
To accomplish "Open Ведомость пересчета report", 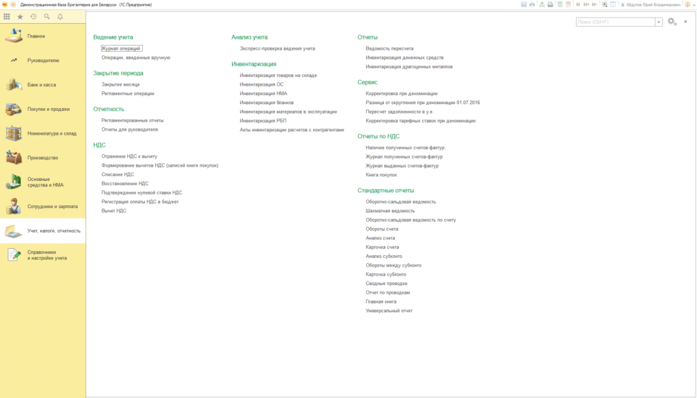I will 389,48.
